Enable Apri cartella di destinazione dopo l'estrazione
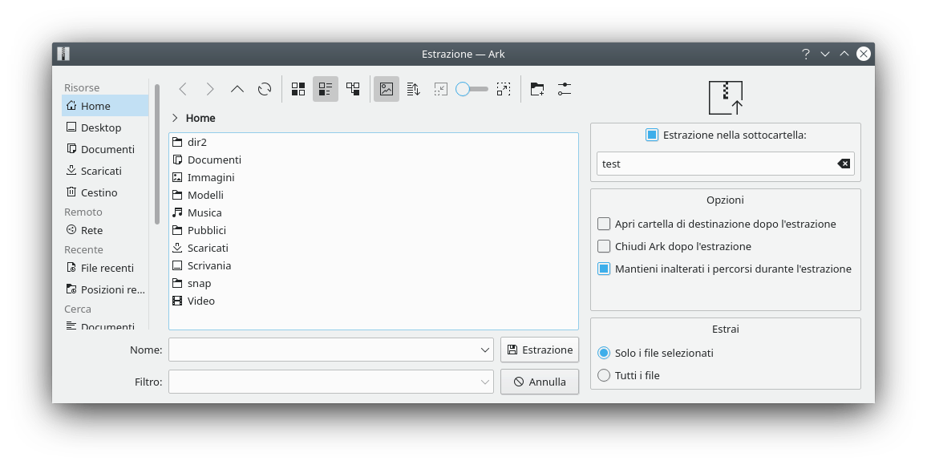Screen dimensions: 927x465 605,224
